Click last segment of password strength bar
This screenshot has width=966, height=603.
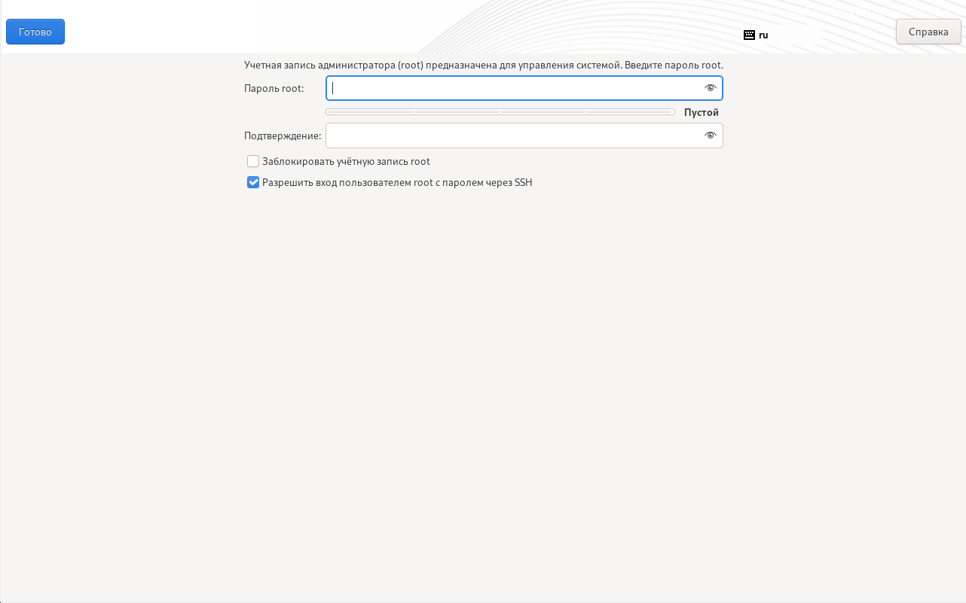point(630,112)
